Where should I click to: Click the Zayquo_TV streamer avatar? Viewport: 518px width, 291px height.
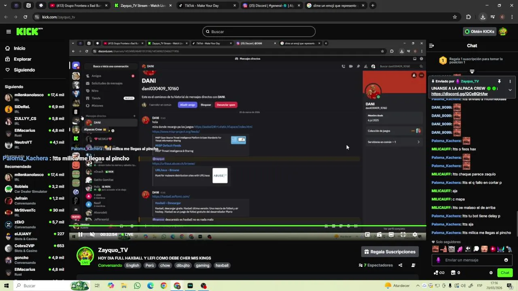pos(85,255)
